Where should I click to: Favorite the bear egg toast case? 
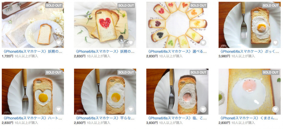pos(275,109)
